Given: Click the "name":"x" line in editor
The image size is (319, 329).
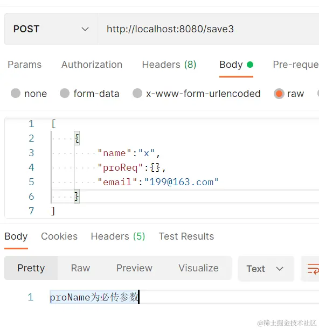Looking at the screenshot, I should click(x=129, y=153).
